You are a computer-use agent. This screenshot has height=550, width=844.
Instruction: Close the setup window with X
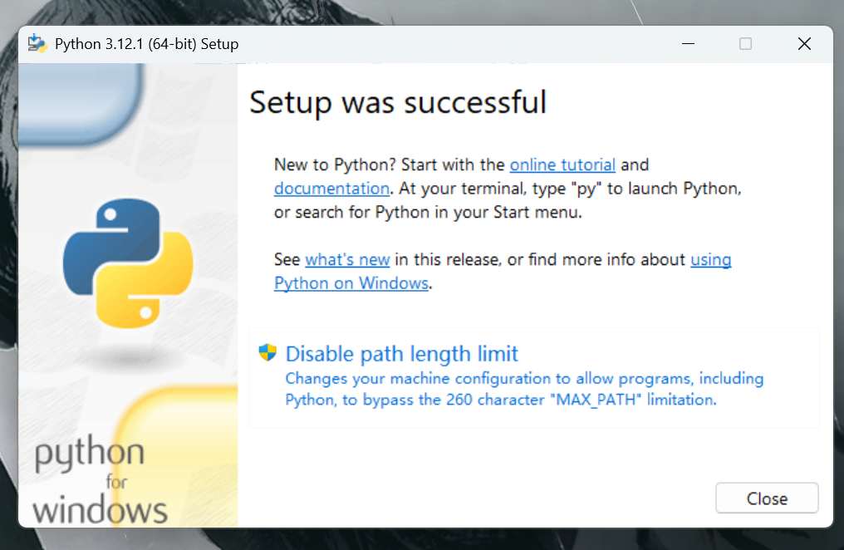pos(804,43)
